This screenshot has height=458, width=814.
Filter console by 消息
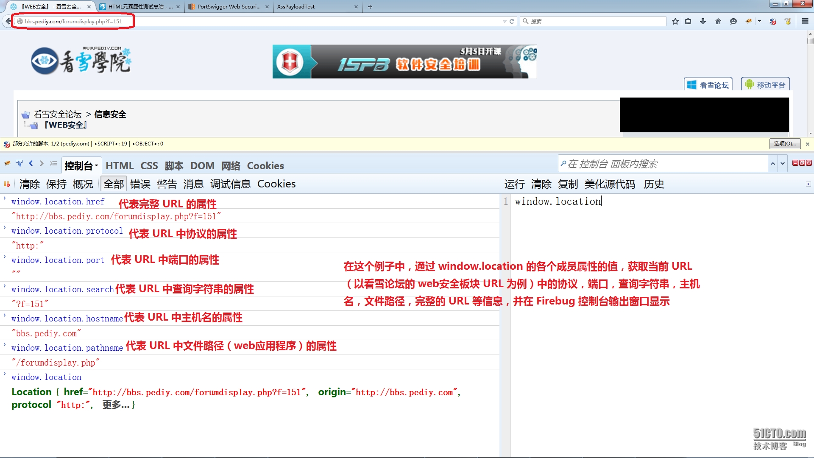click(x=193, y=184)
